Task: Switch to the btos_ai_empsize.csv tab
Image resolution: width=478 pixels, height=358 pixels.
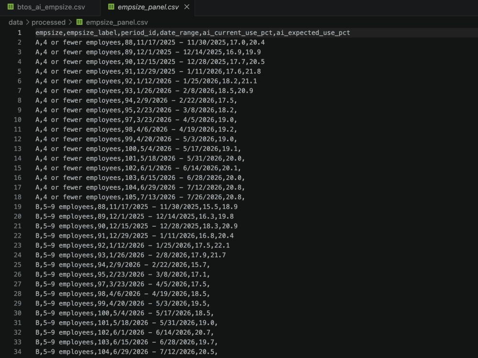Action: (50, 7)
